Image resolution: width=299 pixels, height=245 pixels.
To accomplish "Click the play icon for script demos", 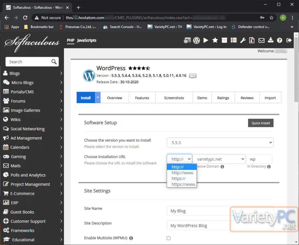I will point(206,40).
